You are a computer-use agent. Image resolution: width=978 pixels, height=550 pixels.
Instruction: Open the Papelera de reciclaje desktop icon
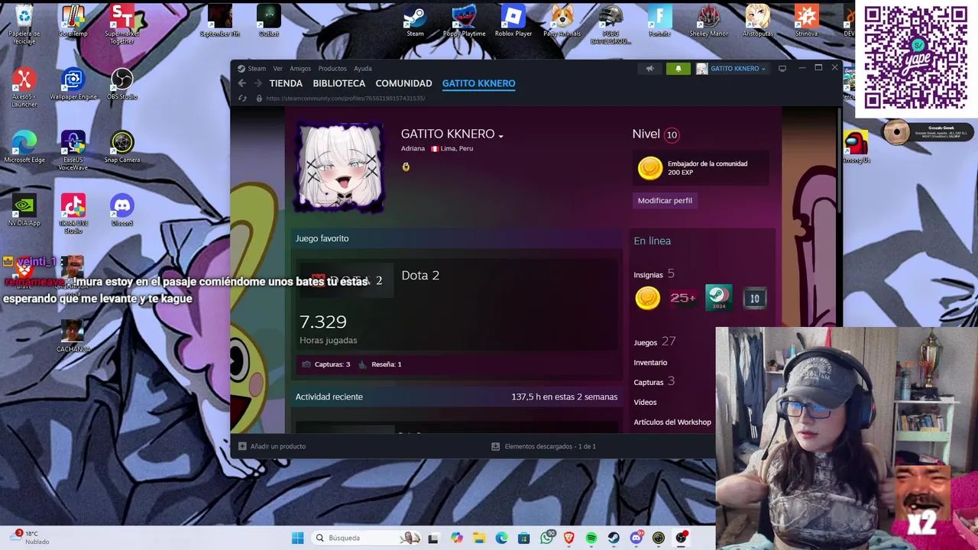(24, 24)
